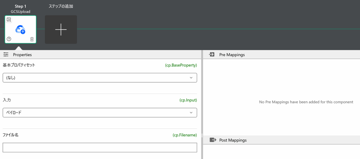Select the Pre Mappings header label
The image size is (360, 159).
tap(232, 55)
